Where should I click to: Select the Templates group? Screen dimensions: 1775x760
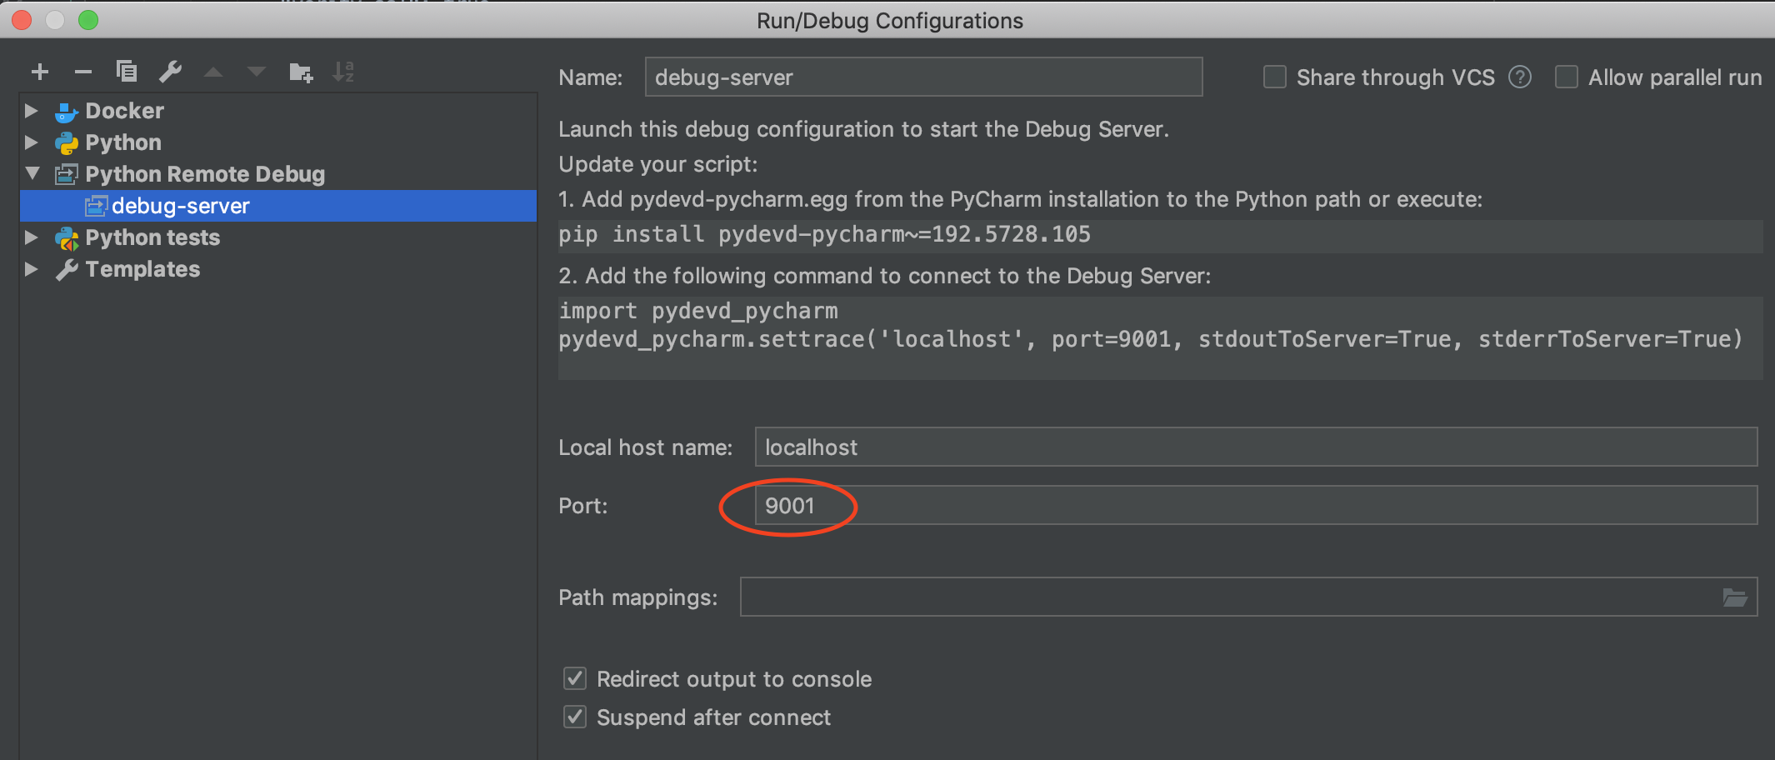point(142,269)
